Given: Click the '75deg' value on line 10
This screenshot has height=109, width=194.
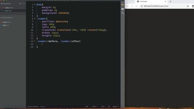Looking at the screenshot, I should click(x=100, y=30).
